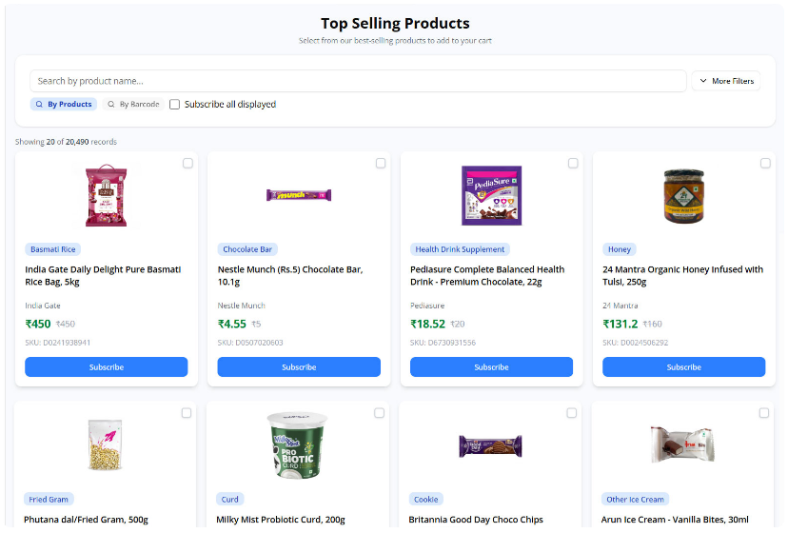Click the Phutana dal Fried Gram image
The image size is (788, 533).
[106, 444]
